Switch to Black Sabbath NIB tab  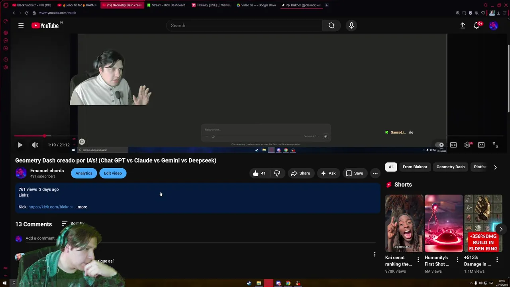click(32, 5)
